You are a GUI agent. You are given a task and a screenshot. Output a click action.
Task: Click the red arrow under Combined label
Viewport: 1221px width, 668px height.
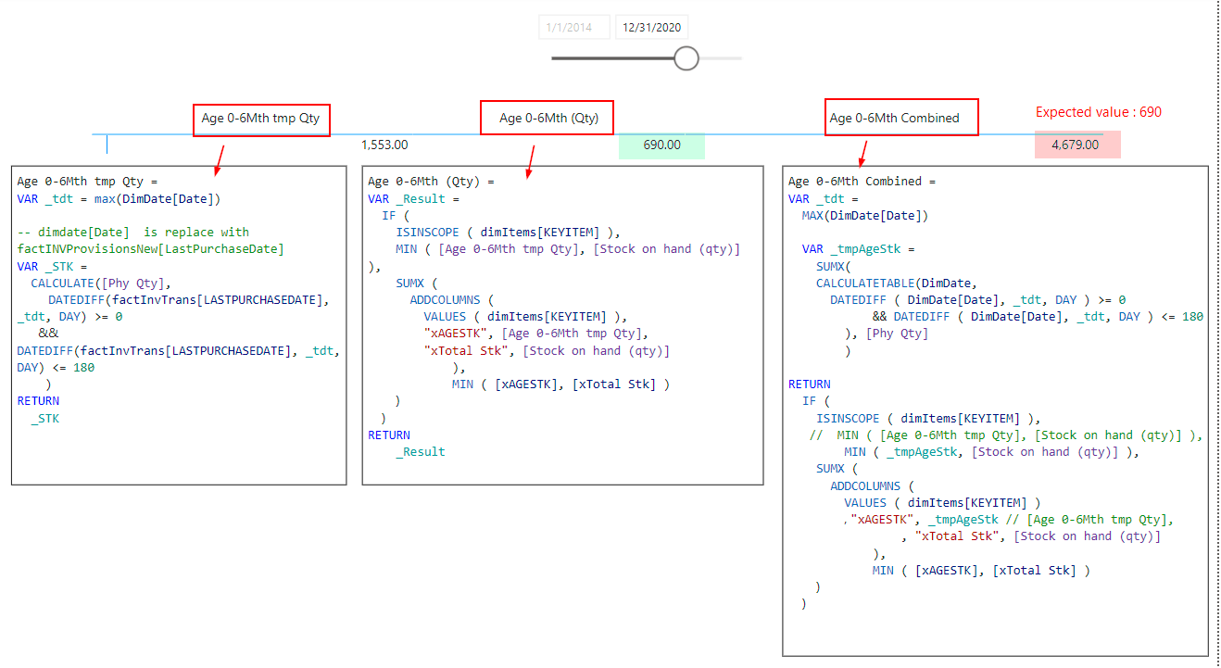point(862,155)
